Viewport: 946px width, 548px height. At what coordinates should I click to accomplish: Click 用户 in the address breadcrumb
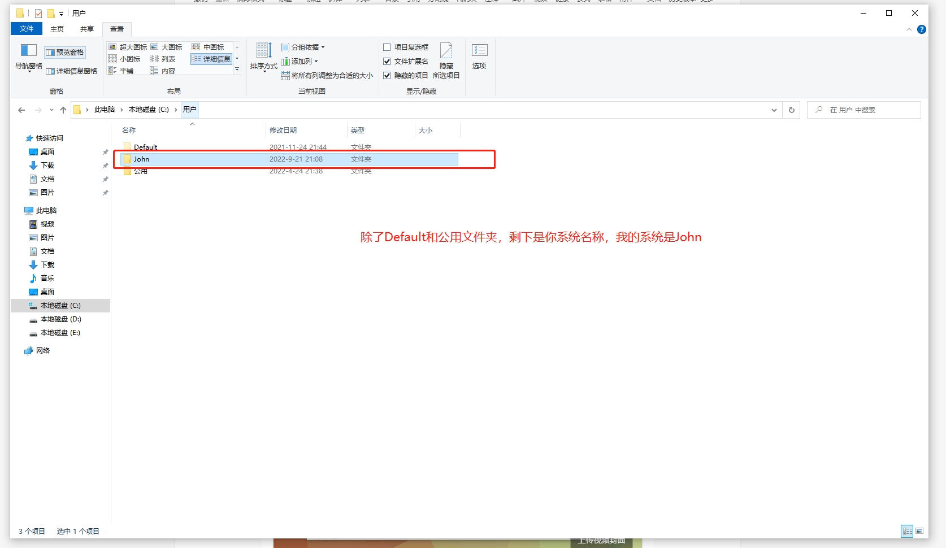190,110
